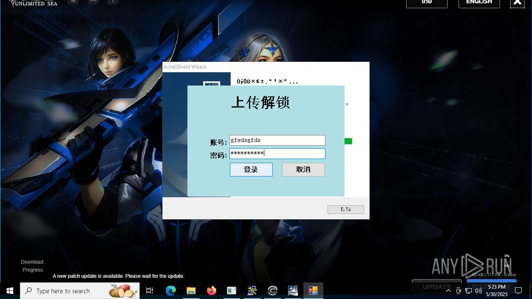Click the 上传解锁 heading text
Screen dimensions: 532x299
261,102
